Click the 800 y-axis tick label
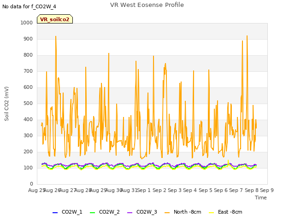The height and width of the screenshot is (221, 295). point(28,55)
